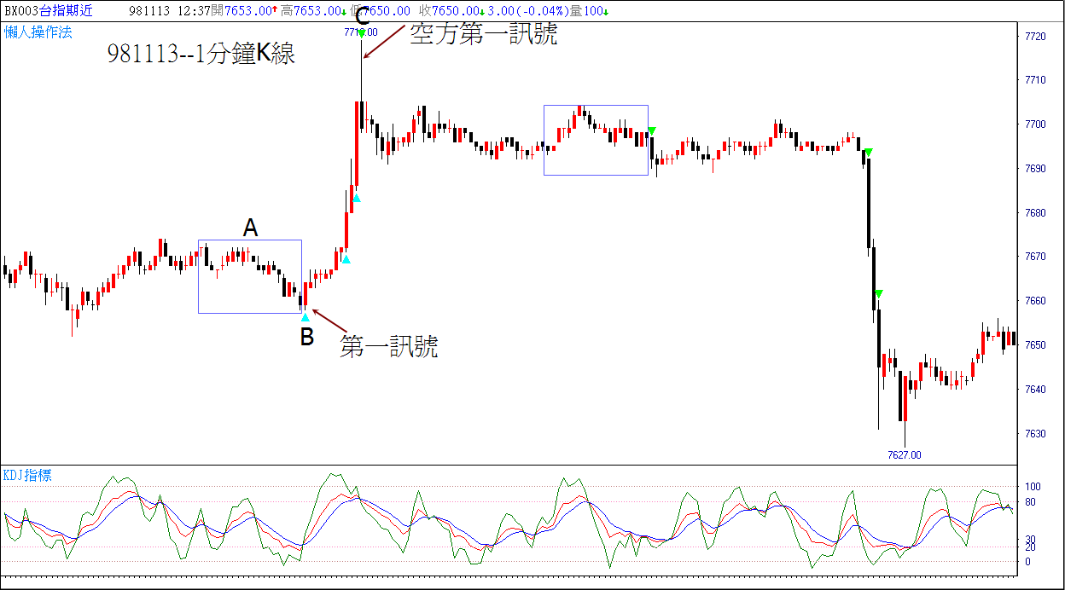The width and height of the screenshot is (1065, 590).
Task: Click 7720 on the price axis
Action: [1035, 36]
